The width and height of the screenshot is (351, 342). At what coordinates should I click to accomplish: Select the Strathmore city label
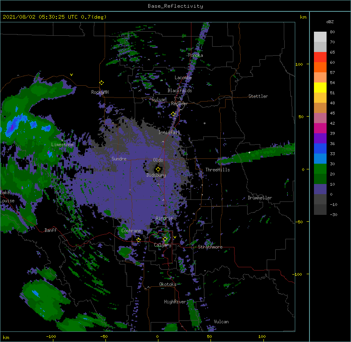pos(210,247)
